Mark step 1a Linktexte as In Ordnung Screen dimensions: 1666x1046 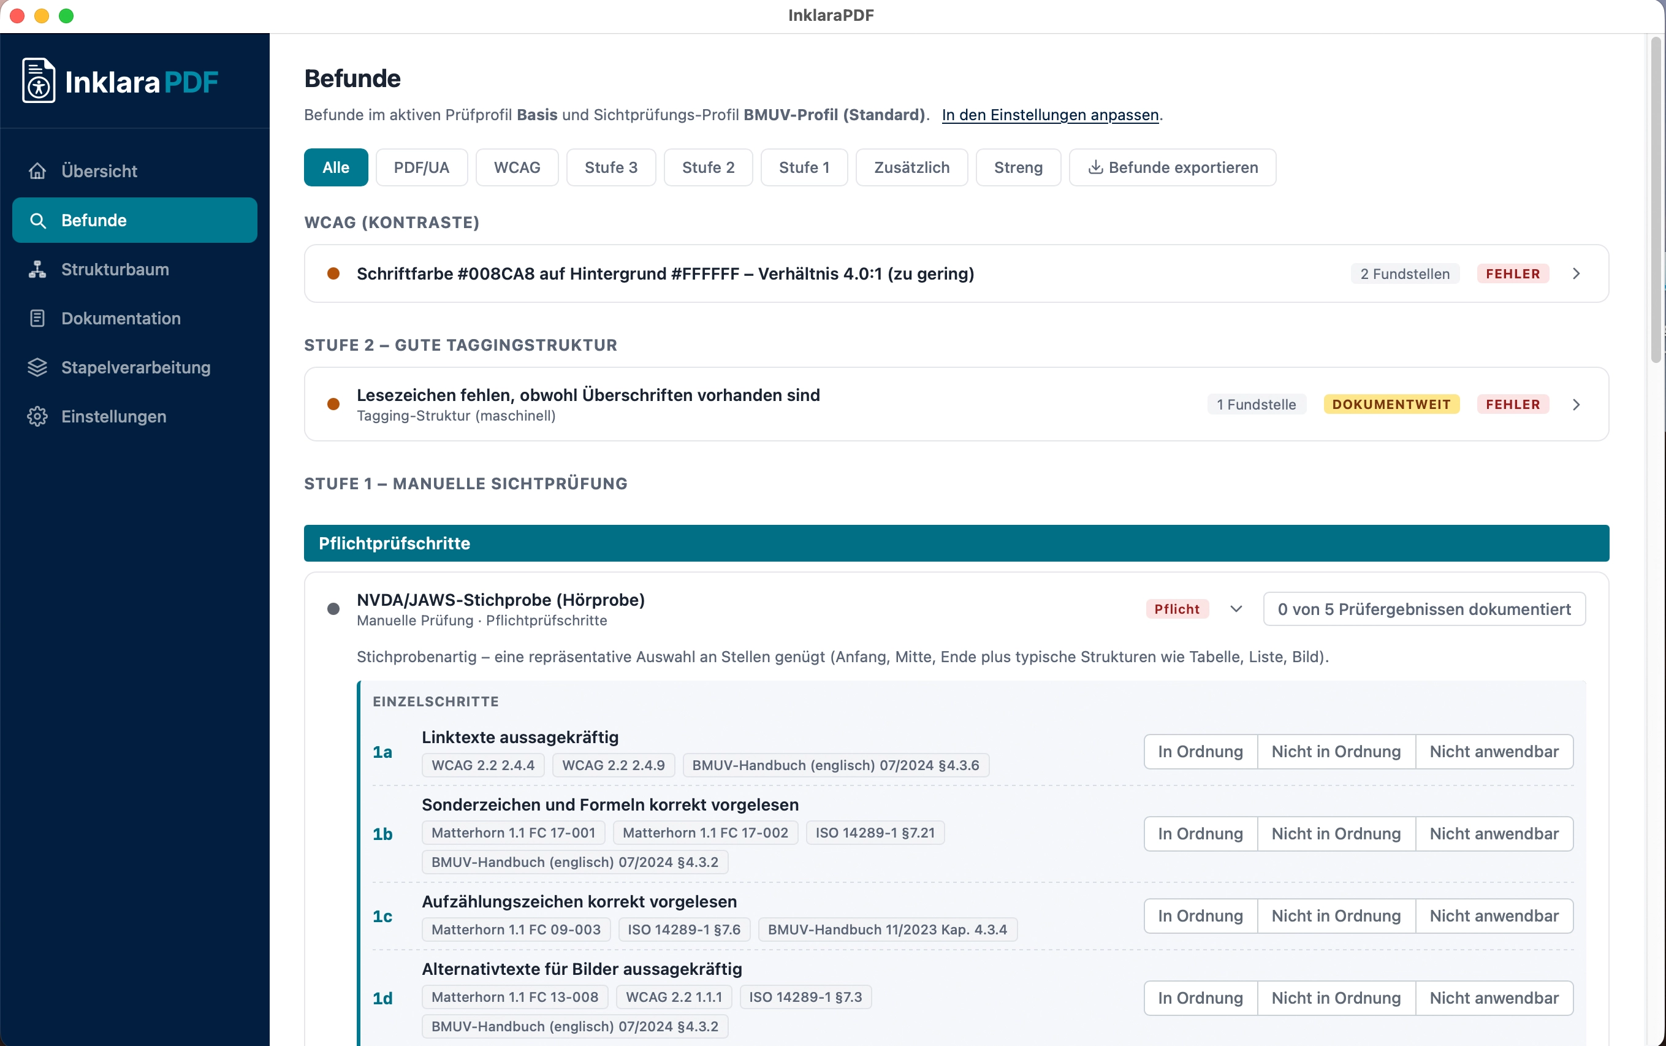pyautogui.click(x=1201, y=751)
